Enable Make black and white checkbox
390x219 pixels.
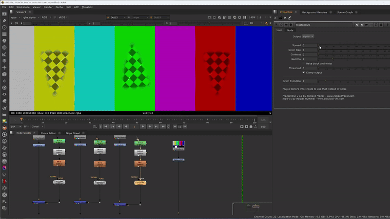304,63
